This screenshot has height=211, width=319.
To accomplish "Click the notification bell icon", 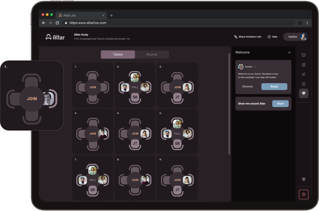I will [x=303, y=179].
